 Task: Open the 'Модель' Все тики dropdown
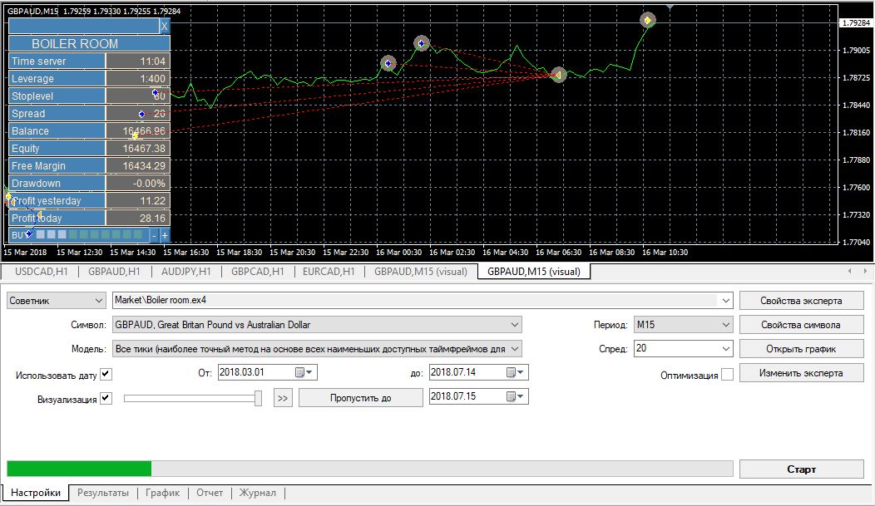pos(317,349)
